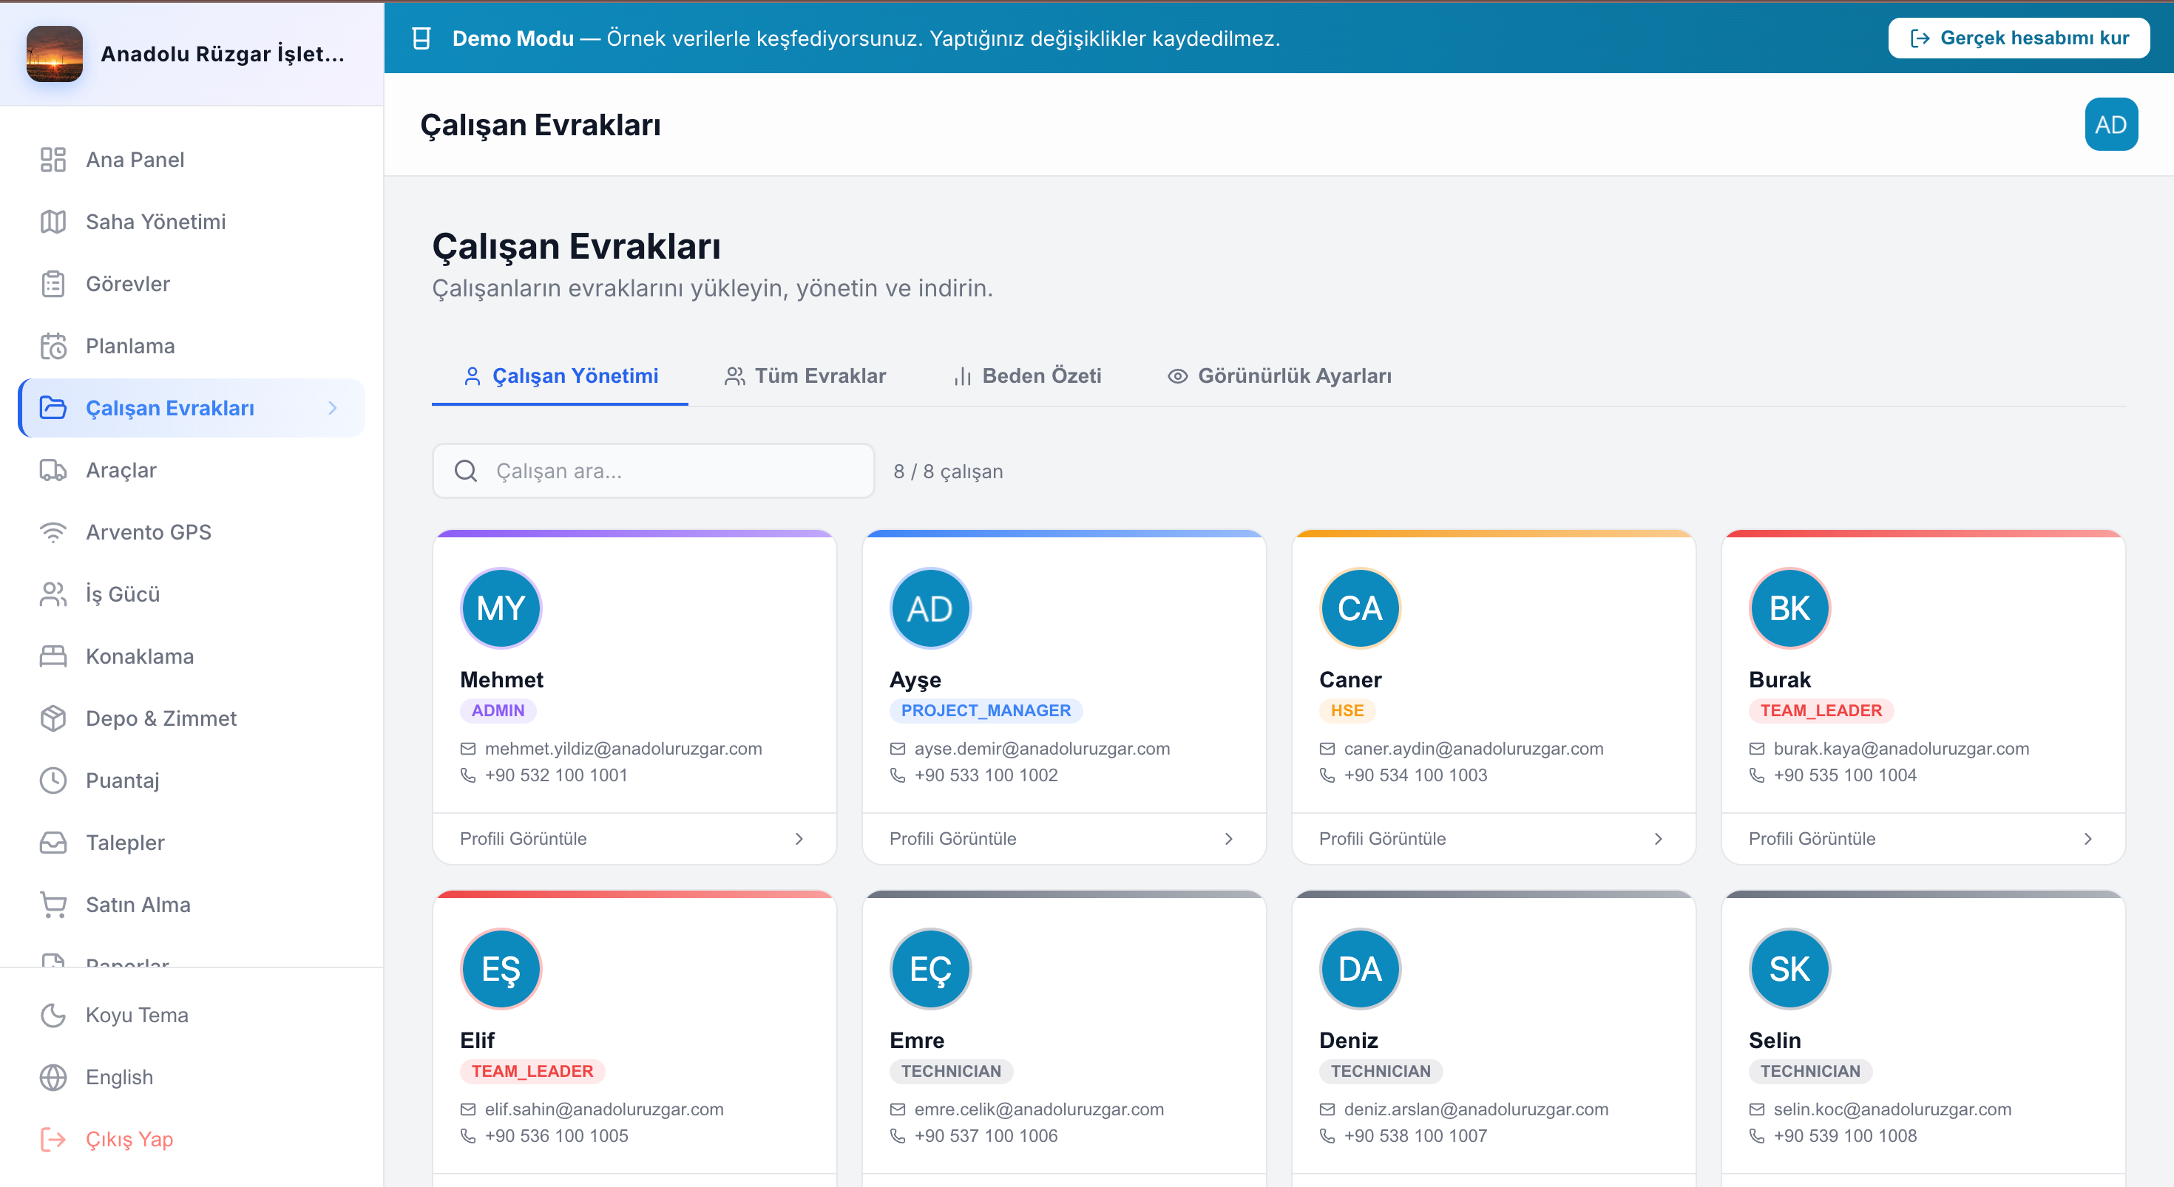Click email elif.sahin@anadoluruzgar.com
This screenshot has width=2174, height=1187.
pyautogui.click(x=604, y=1109)
